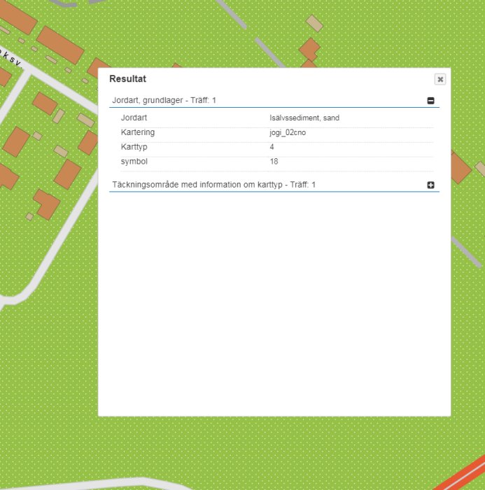
Task: Click the symbol value 18
Action: tap(274, 162)
